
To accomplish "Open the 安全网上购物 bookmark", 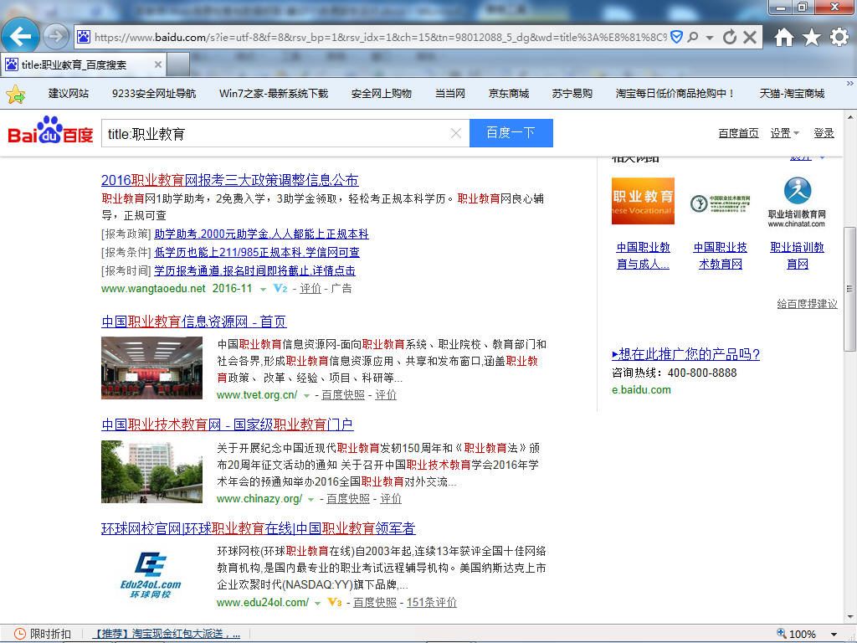I will pyautogui.click(x=381, y=94).
